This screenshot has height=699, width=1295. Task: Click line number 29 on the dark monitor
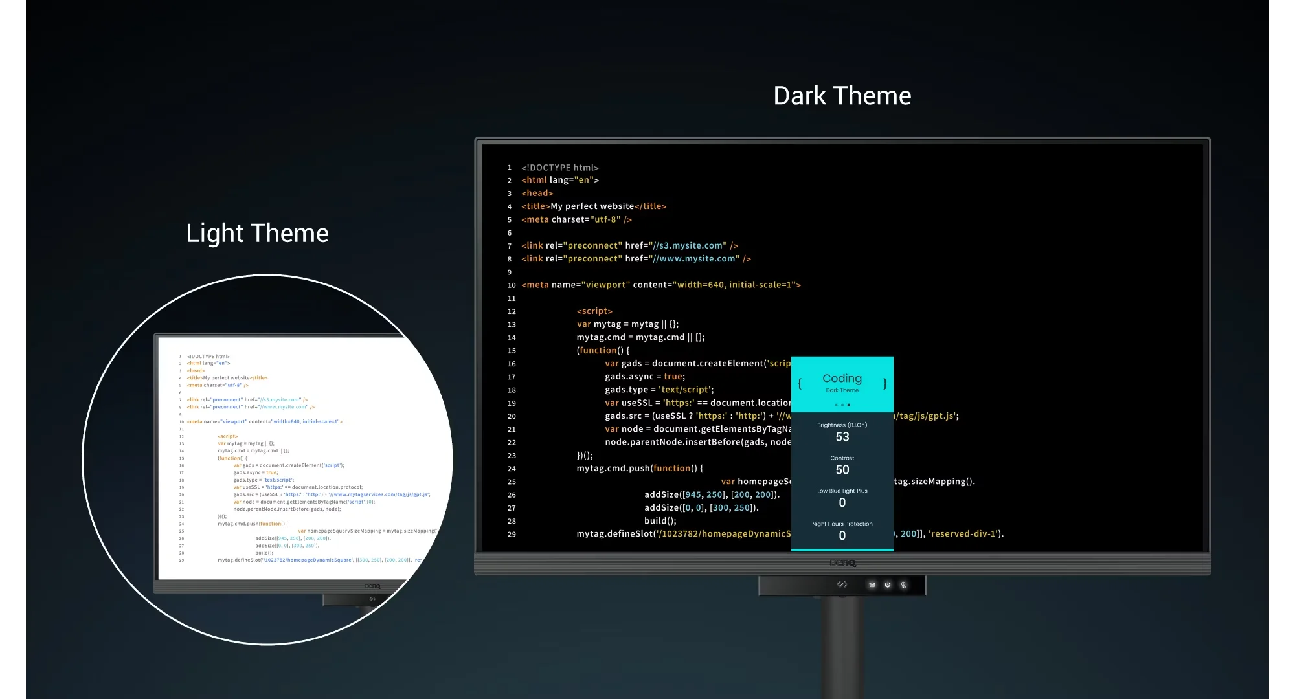pyautogui.click(x=512, y=535)
